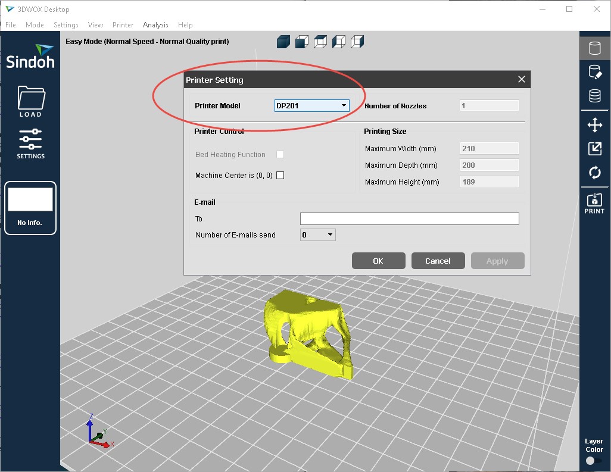Select the fourth cube view icon

(339, 42)
